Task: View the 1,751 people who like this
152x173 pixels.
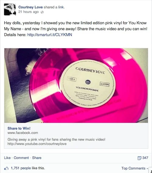Action: pos(28,168)
